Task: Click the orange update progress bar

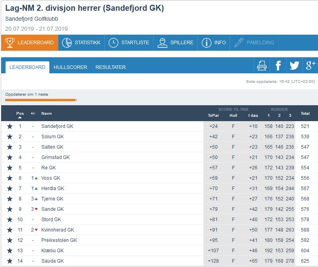Action: pyautogui.click(x=41, y=100)
